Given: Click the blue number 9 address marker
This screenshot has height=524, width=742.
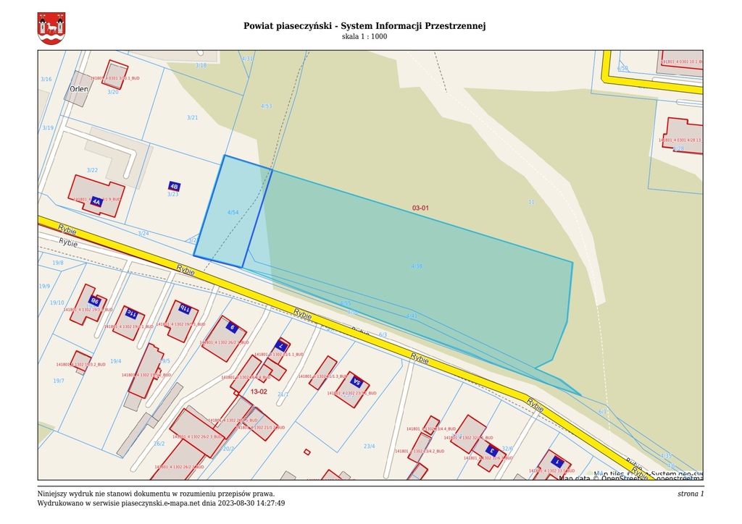Looking at the screenshot, I should [x=232, y=327].
